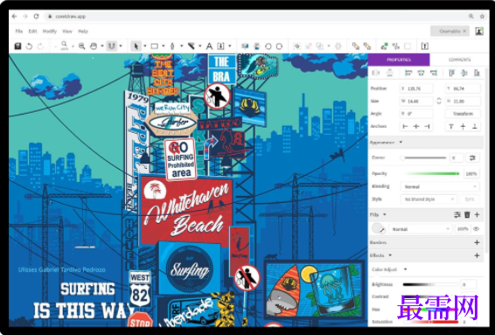Select the Rectangle shape tool
The width and height of the screenshot is (495, 335).
point(155,46)
